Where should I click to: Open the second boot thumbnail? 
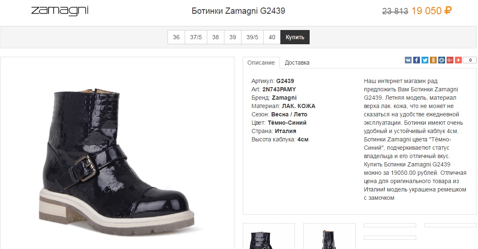click(330, 236)
